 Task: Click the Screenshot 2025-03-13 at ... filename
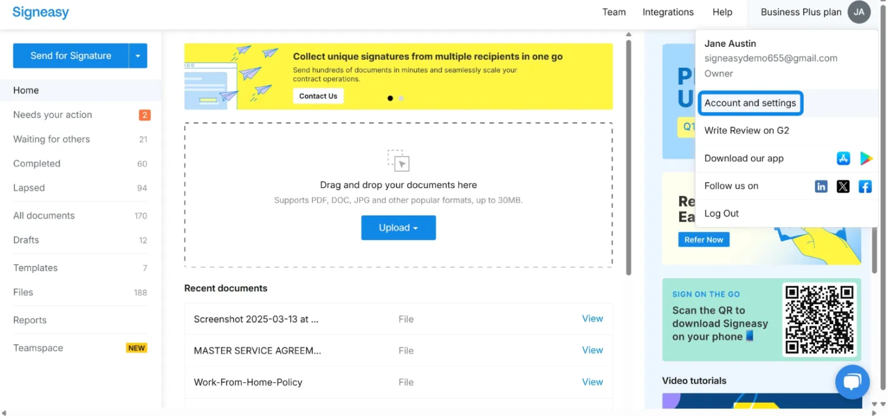click(256, 320)
